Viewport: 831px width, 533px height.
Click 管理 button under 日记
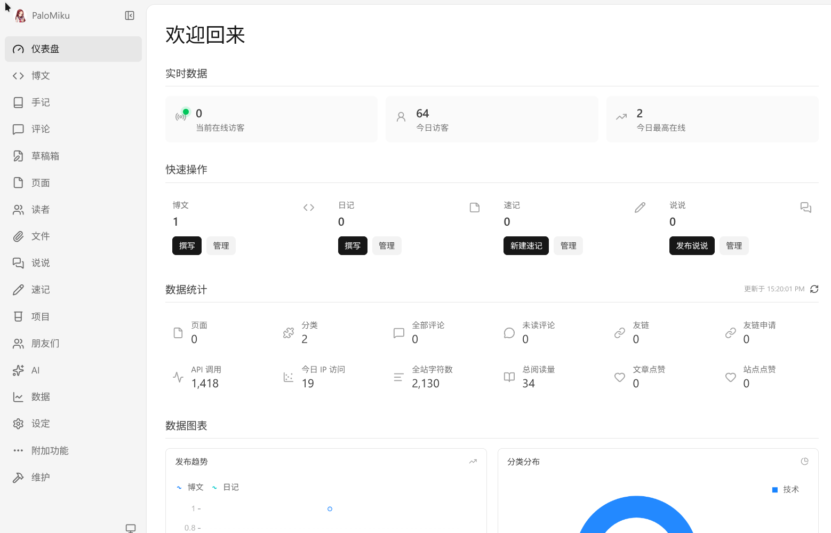click(387, 246)
